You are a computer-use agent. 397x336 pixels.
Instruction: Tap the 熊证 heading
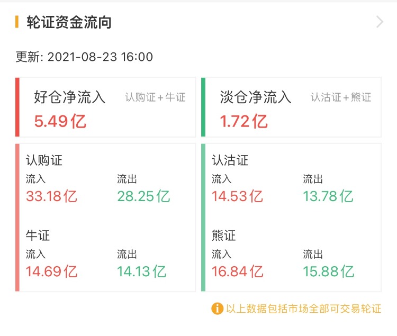pyautogui.click(x=224, y=235)
